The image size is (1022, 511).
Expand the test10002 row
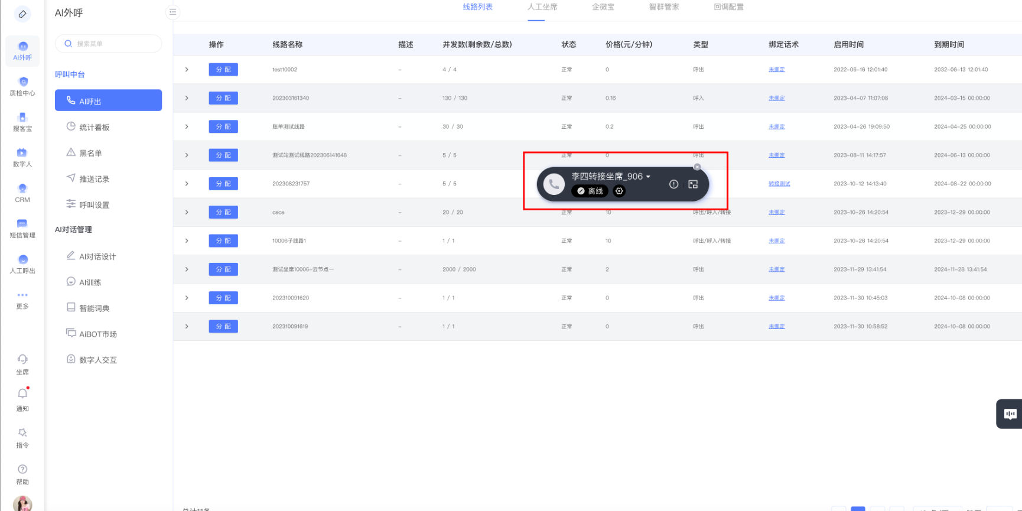point(187,70)
